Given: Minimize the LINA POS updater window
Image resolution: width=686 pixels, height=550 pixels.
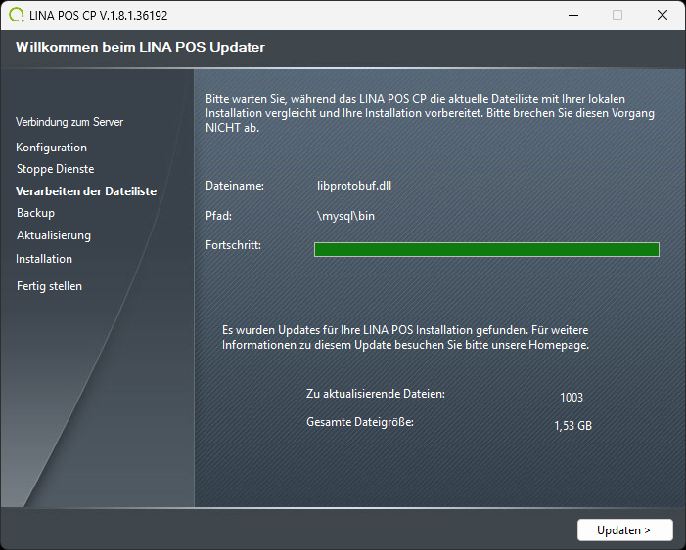Looking at the screenshot, I should tap(573, 15).
